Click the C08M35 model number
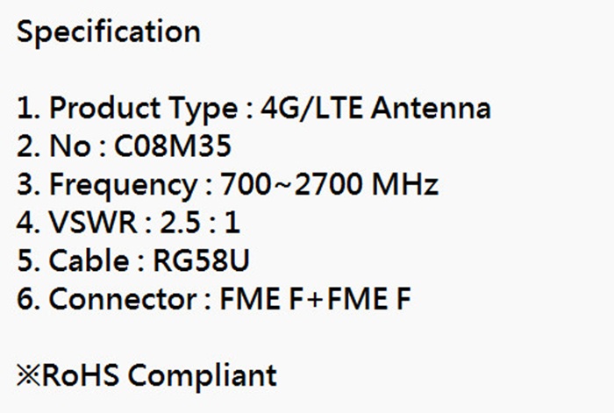The width and height of the screenshot is (614, 413). pyautogui.click(x=173, y=147)
